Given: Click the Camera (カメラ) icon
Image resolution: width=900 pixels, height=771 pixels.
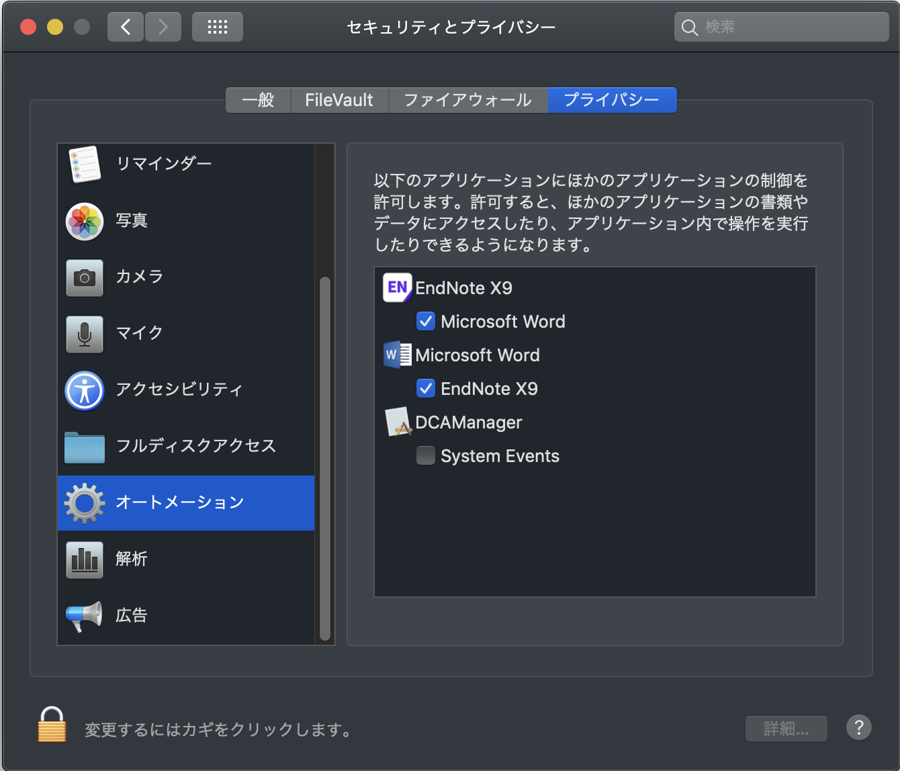Looking at the screenshot, I should pyautogui.click(x=85, y=277).
